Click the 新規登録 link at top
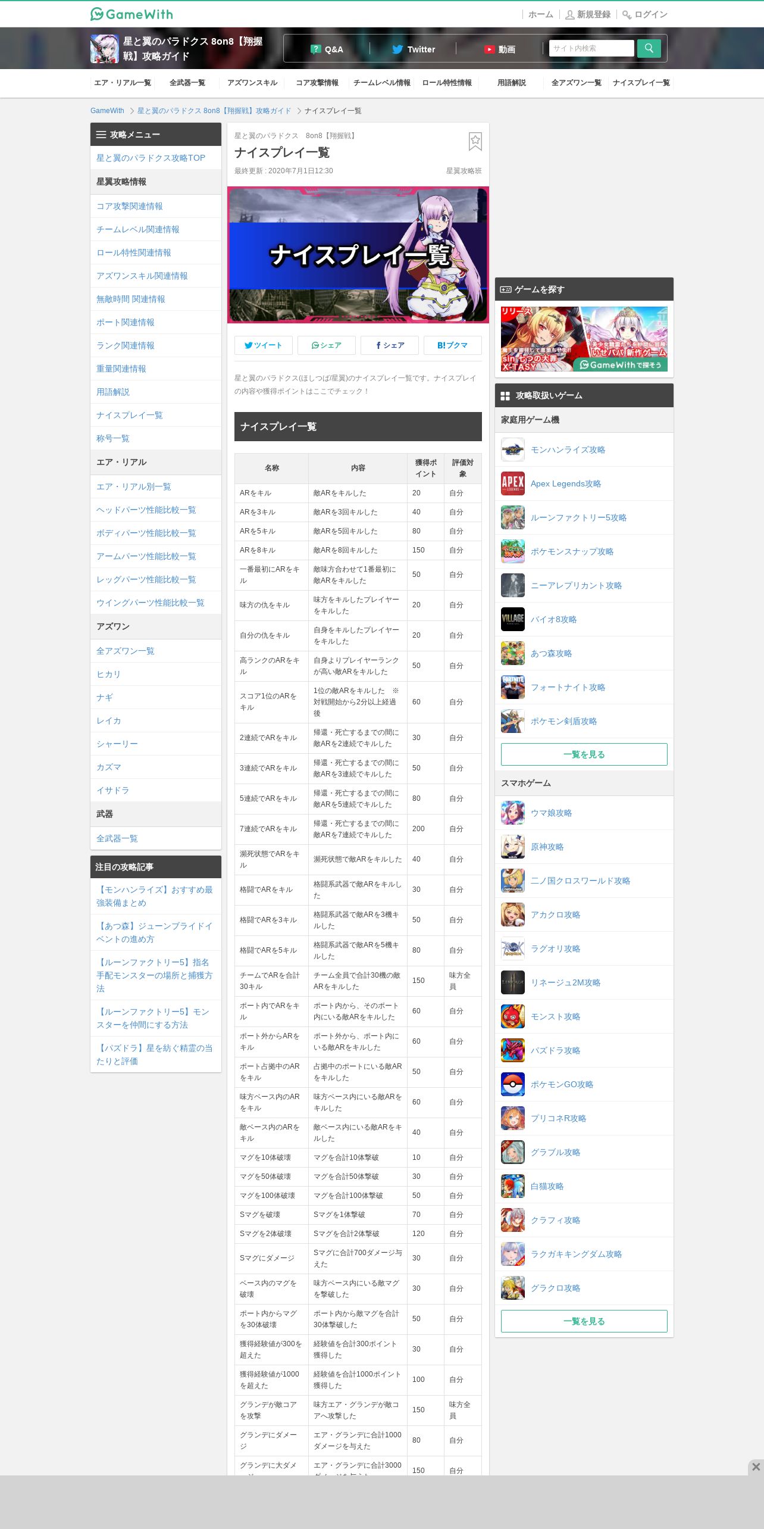 point(587,14)
